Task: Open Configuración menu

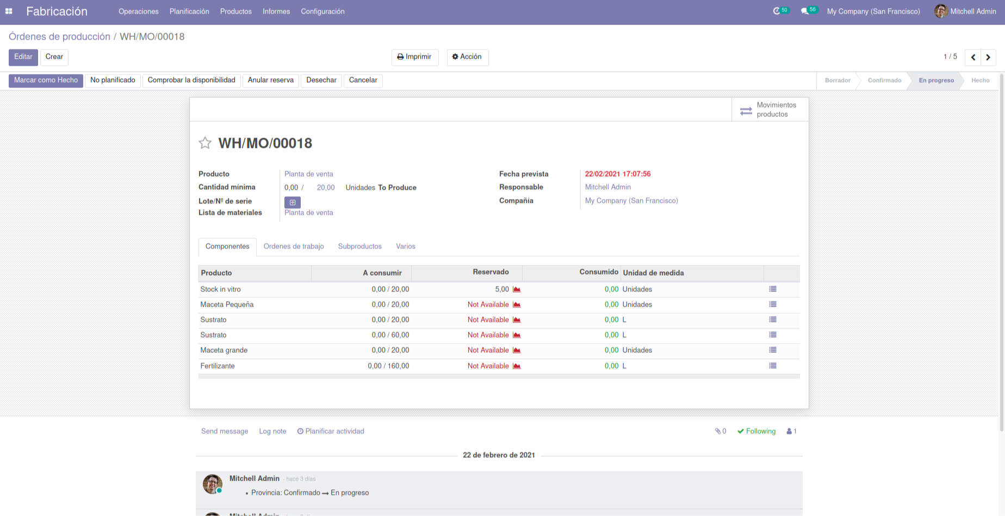Action: [x=323, y=11]
